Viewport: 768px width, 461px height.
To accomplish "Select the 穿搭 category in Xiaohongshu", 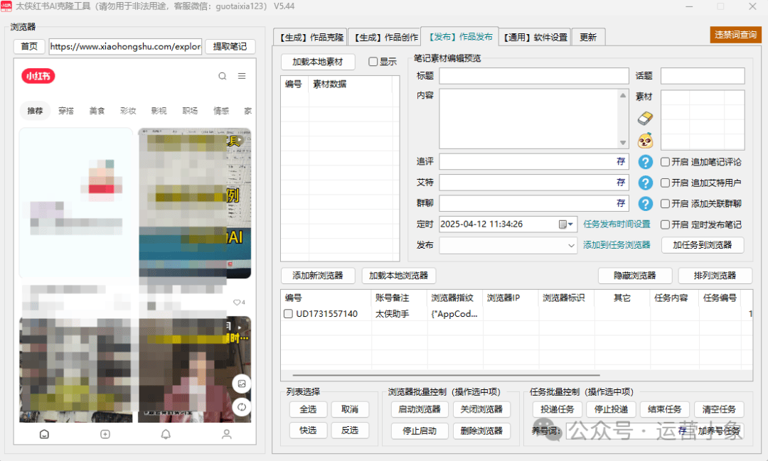I will point(66,111).
